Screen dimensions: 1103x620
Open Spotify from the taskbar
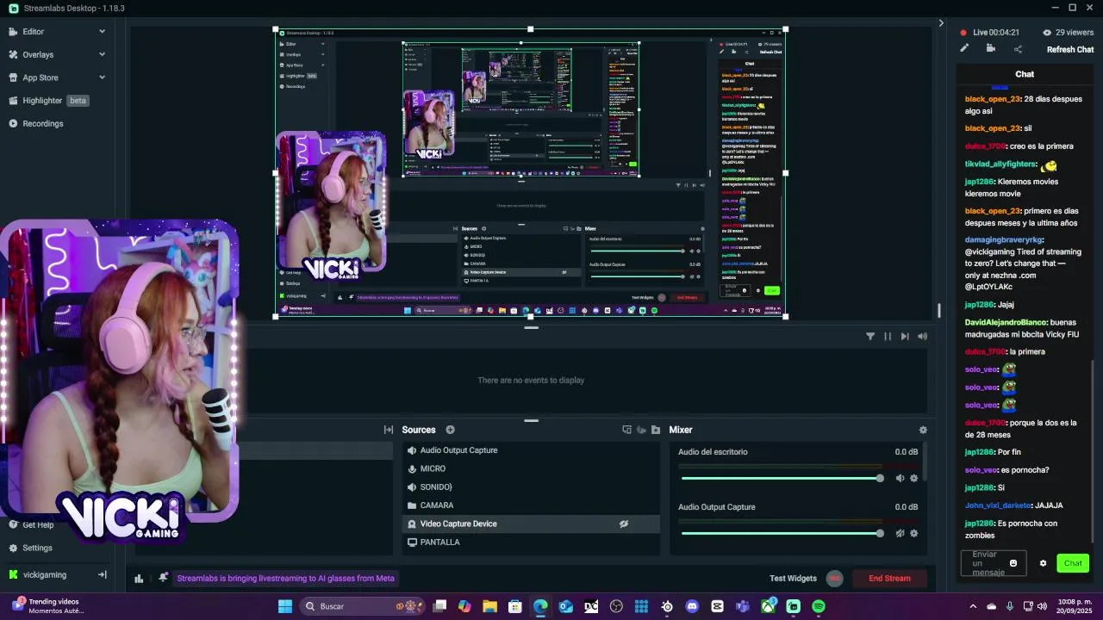pyautogui.click(x=819, y=606)
